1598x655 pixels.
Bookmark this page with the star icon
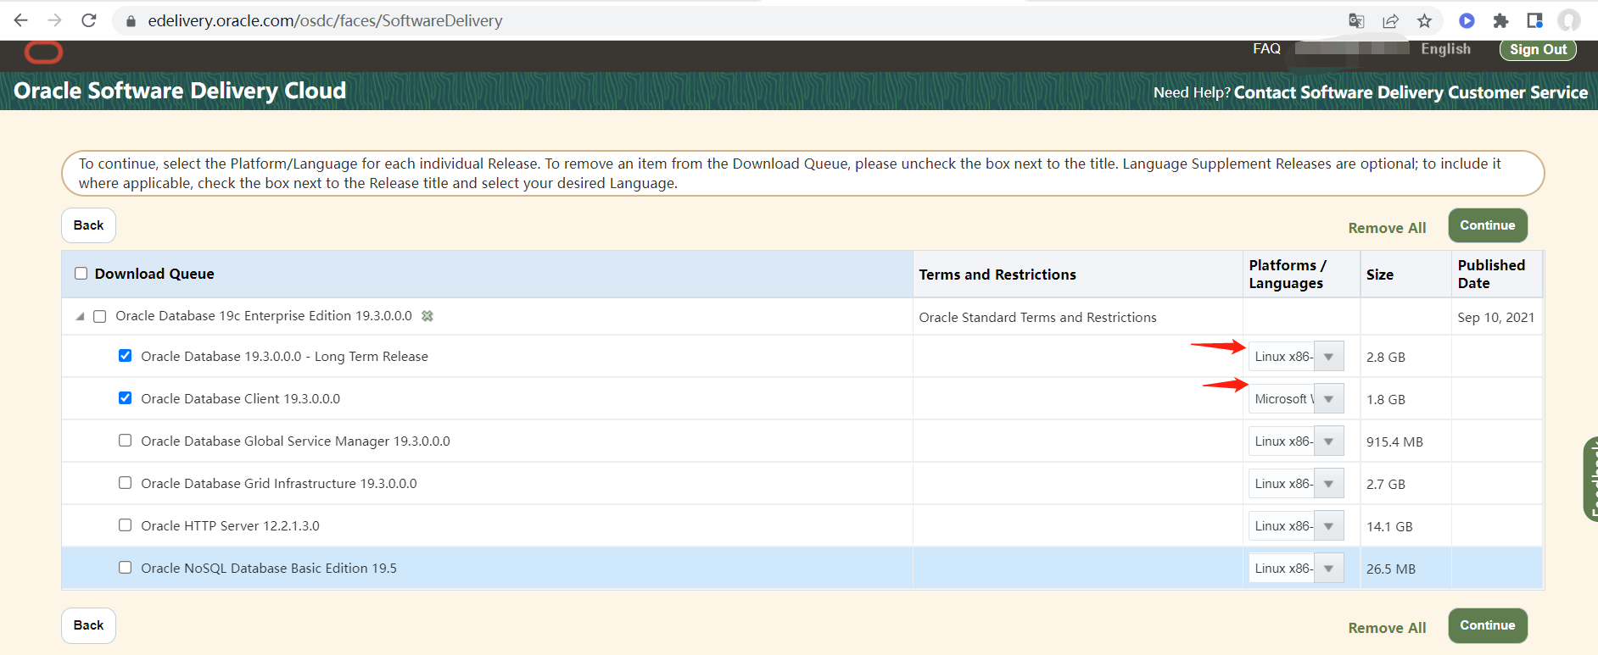(1424, 21)
